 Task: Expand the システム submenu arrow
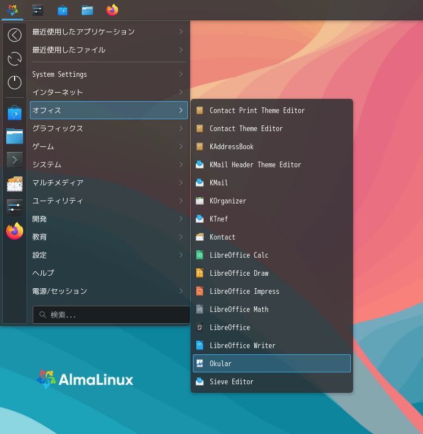[181, 164]
